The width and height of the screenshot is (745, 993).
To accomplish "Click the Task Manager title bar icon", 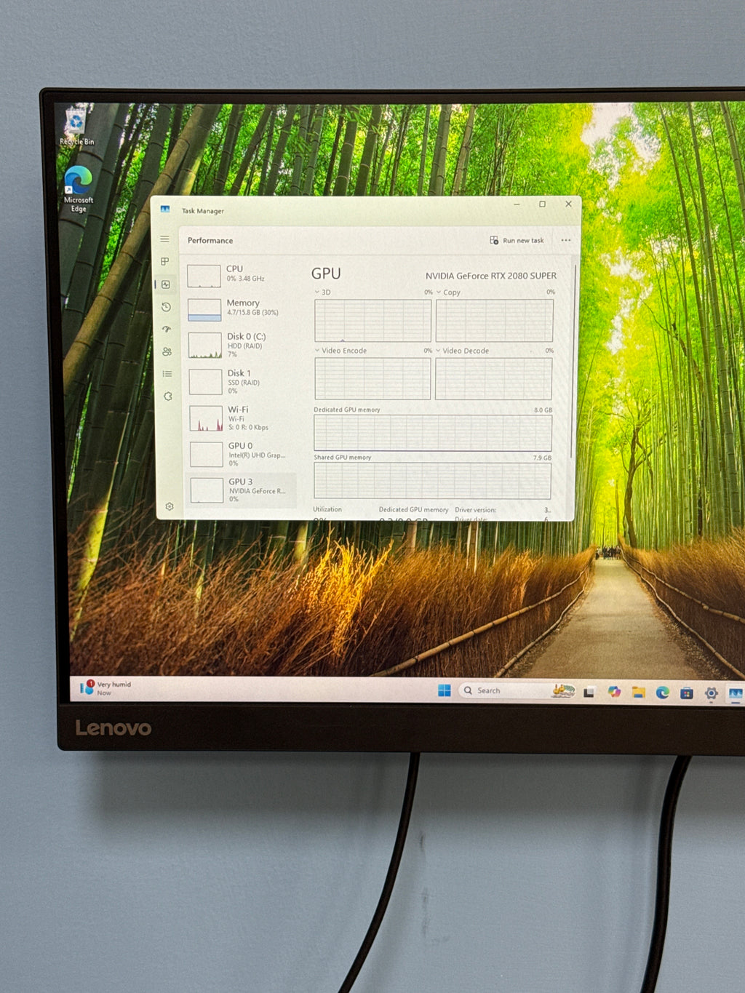I will tap(165, 210).
